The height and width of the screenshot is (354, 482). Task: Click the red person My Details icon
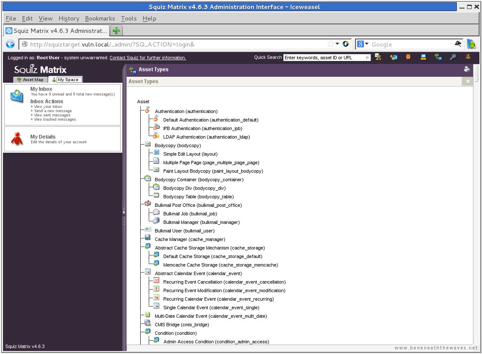click(17, 139)
